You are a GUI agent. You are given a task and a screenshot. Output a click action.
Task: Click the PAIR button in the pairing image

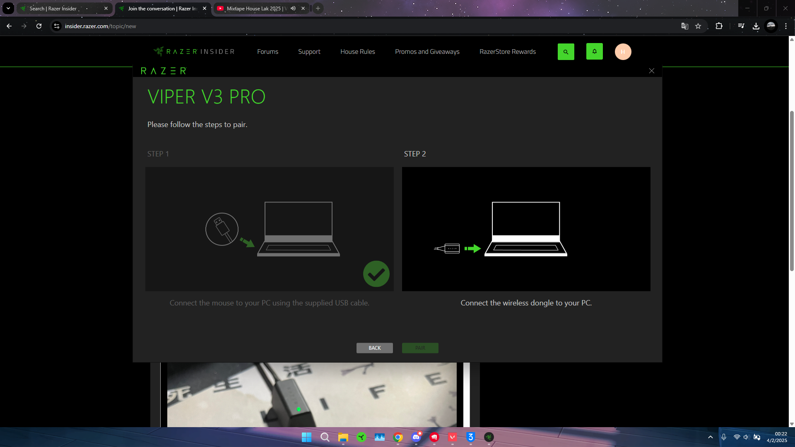click(x=420, y=348)
